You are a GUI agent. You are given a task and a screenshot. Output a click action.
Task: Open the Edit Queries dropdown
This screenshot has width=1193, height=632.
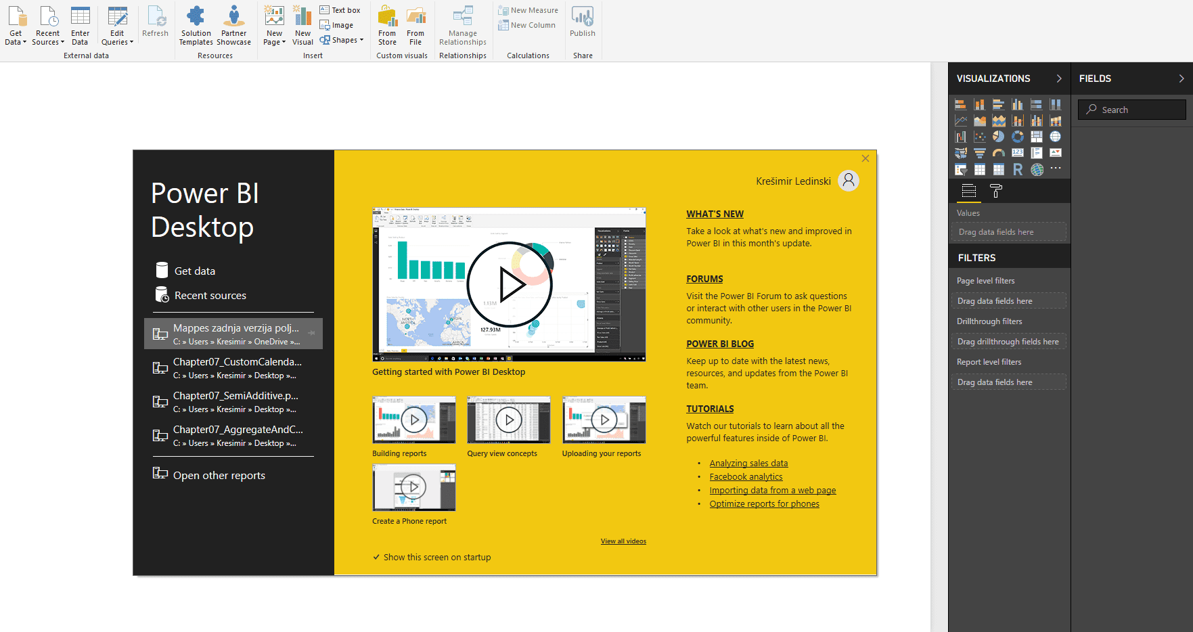[x=117, y=26]
